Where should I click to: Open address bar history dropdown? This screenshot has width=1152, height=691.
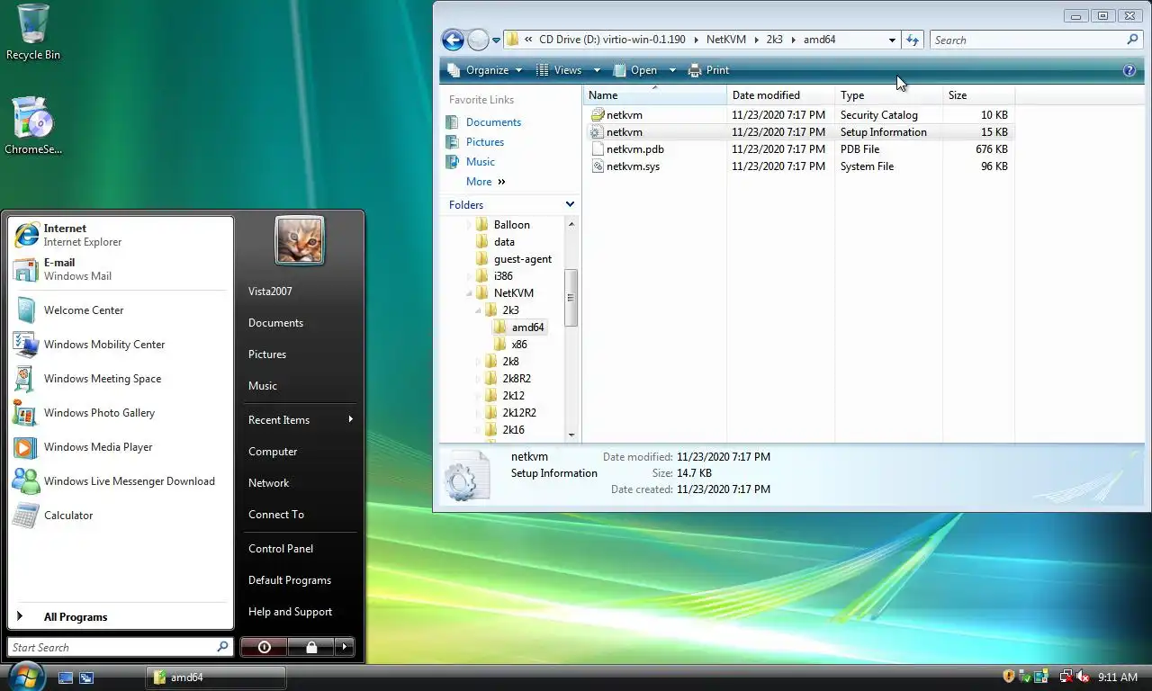892,40
